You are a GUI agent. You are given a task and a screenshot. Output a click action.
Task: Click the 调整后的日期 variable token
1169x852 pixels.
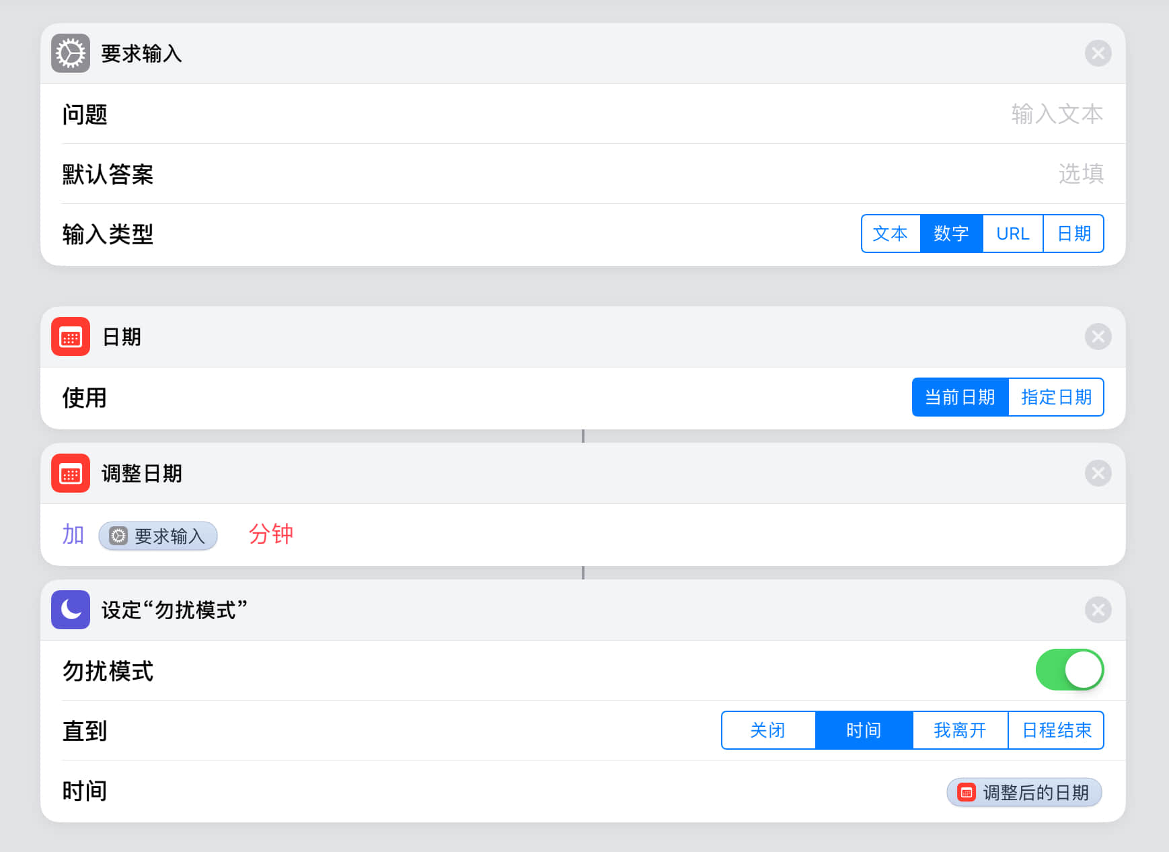pyautogui.click(x=1024, y=792)
